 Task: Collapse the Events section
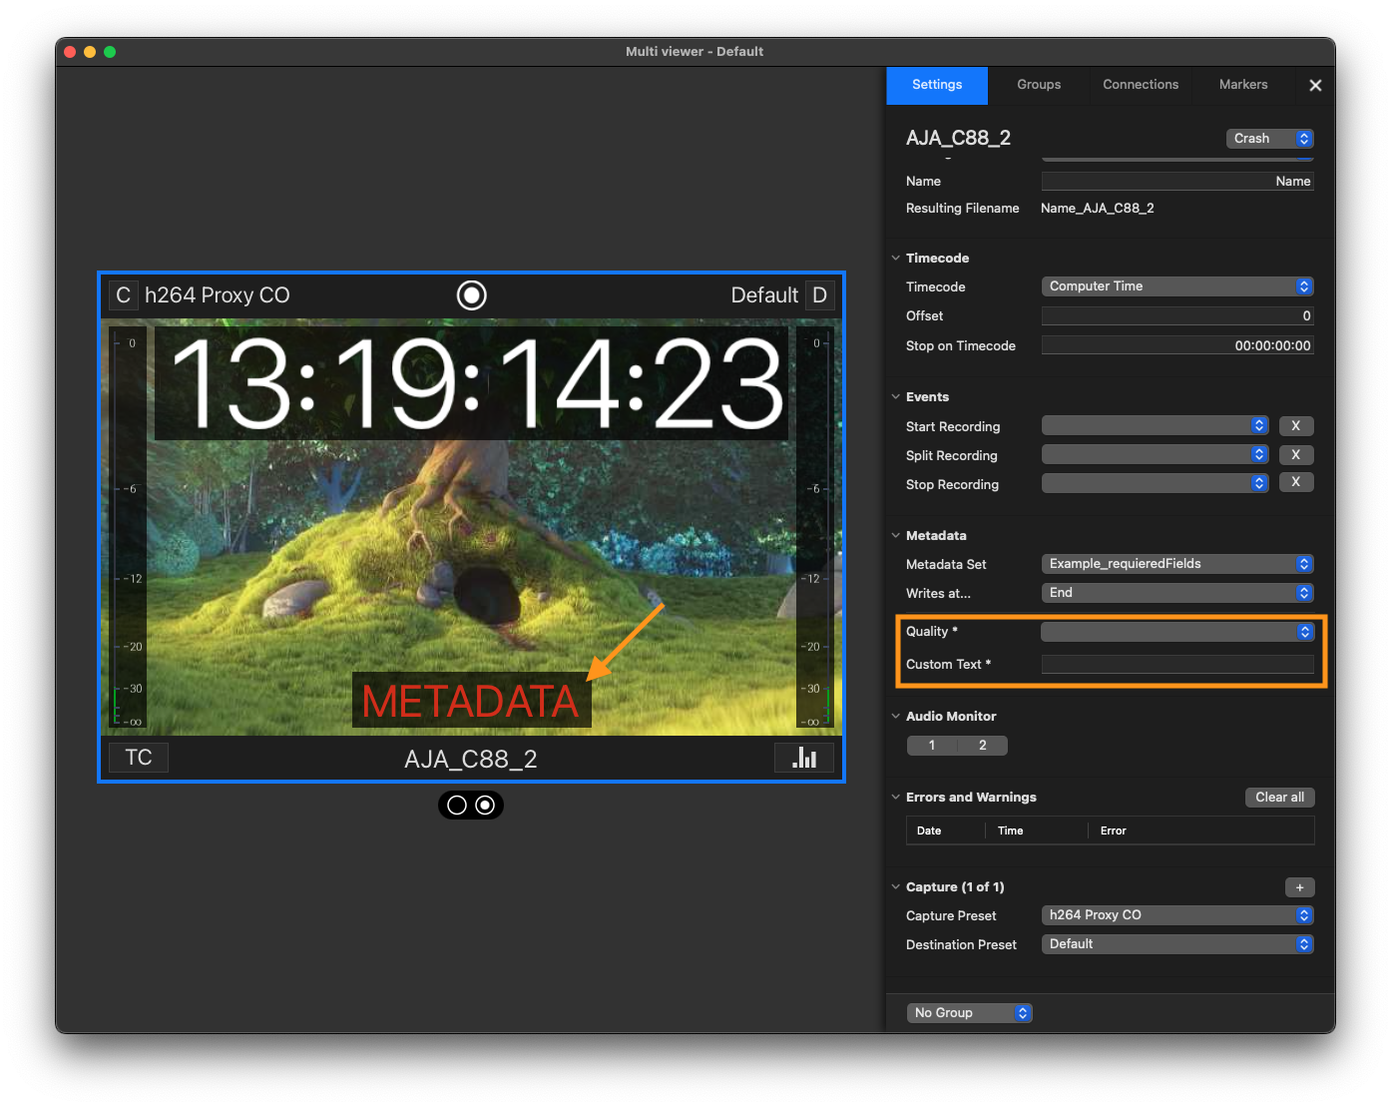(895, 396)
